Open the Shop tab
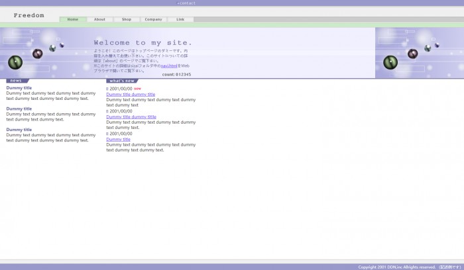 pos(127,19)
